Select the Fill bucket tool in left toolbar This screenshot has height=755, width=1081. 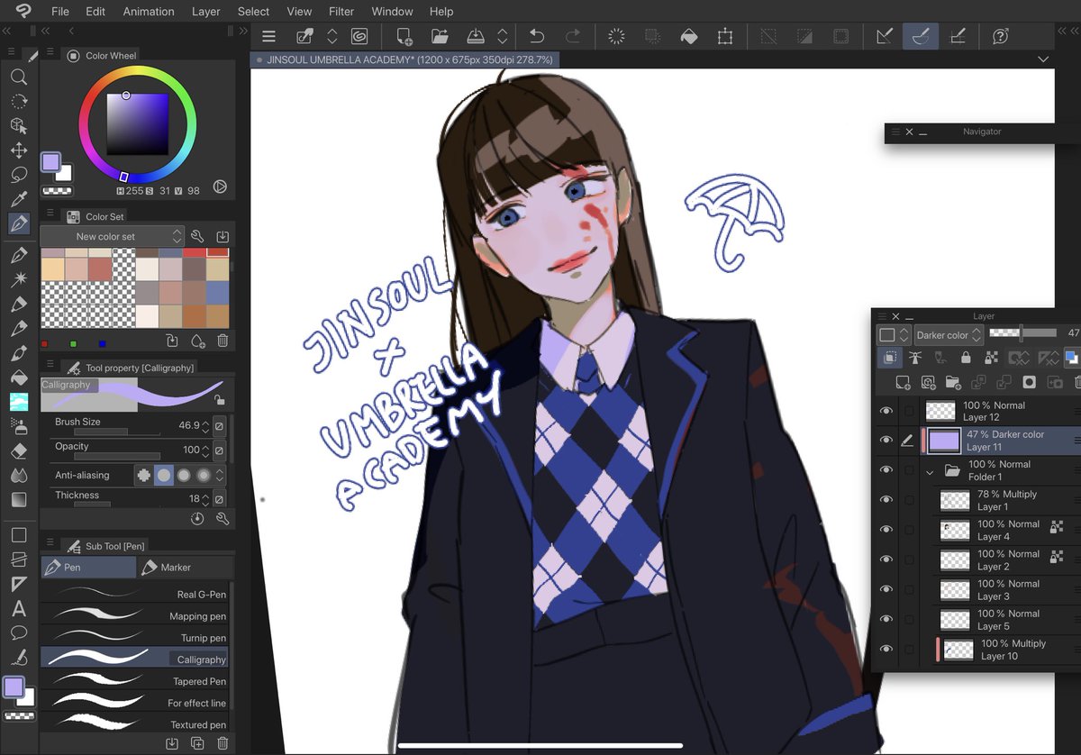(19, 377)
